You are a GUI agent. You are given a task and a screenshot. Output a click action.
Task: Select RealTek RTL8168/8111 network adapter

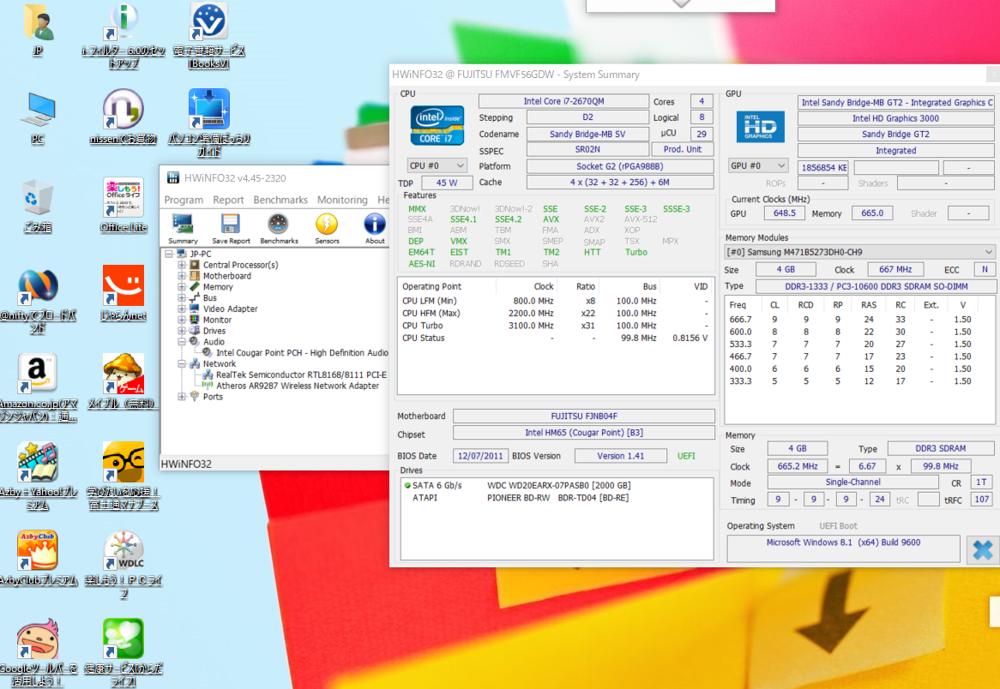[x=302, y=374]
